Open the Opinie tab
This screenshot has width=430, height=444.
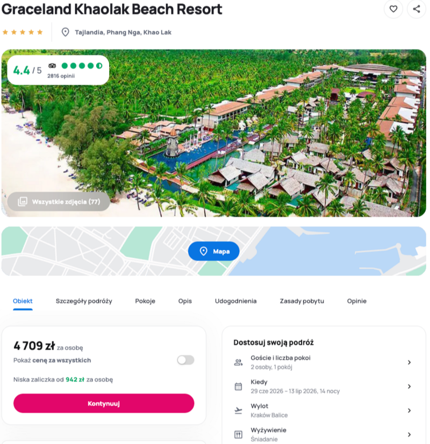point(357,301)
